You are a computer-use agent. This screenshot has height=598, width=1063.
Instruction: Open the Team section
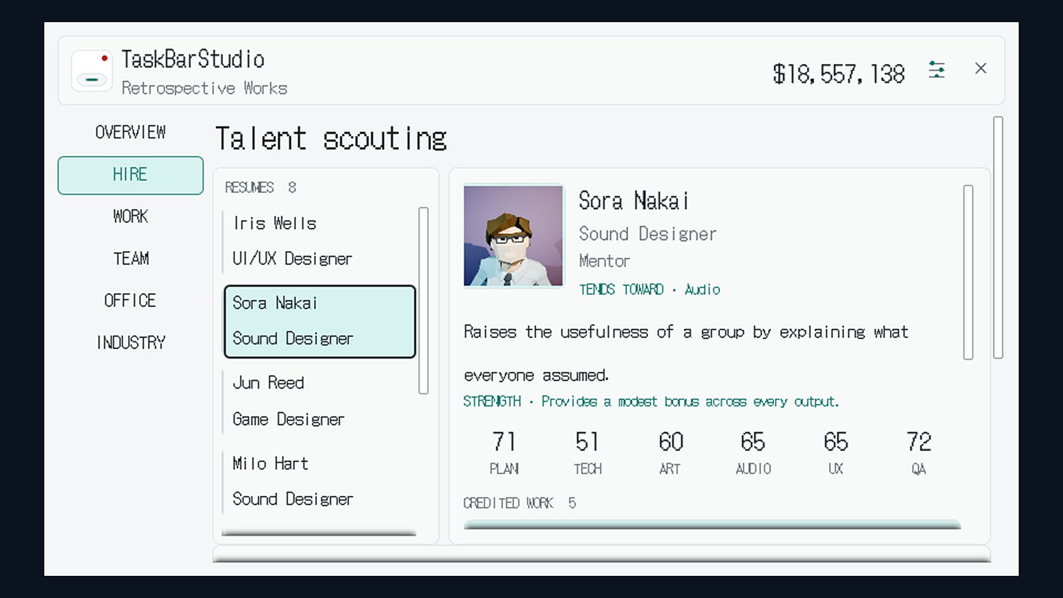(131, 258)
